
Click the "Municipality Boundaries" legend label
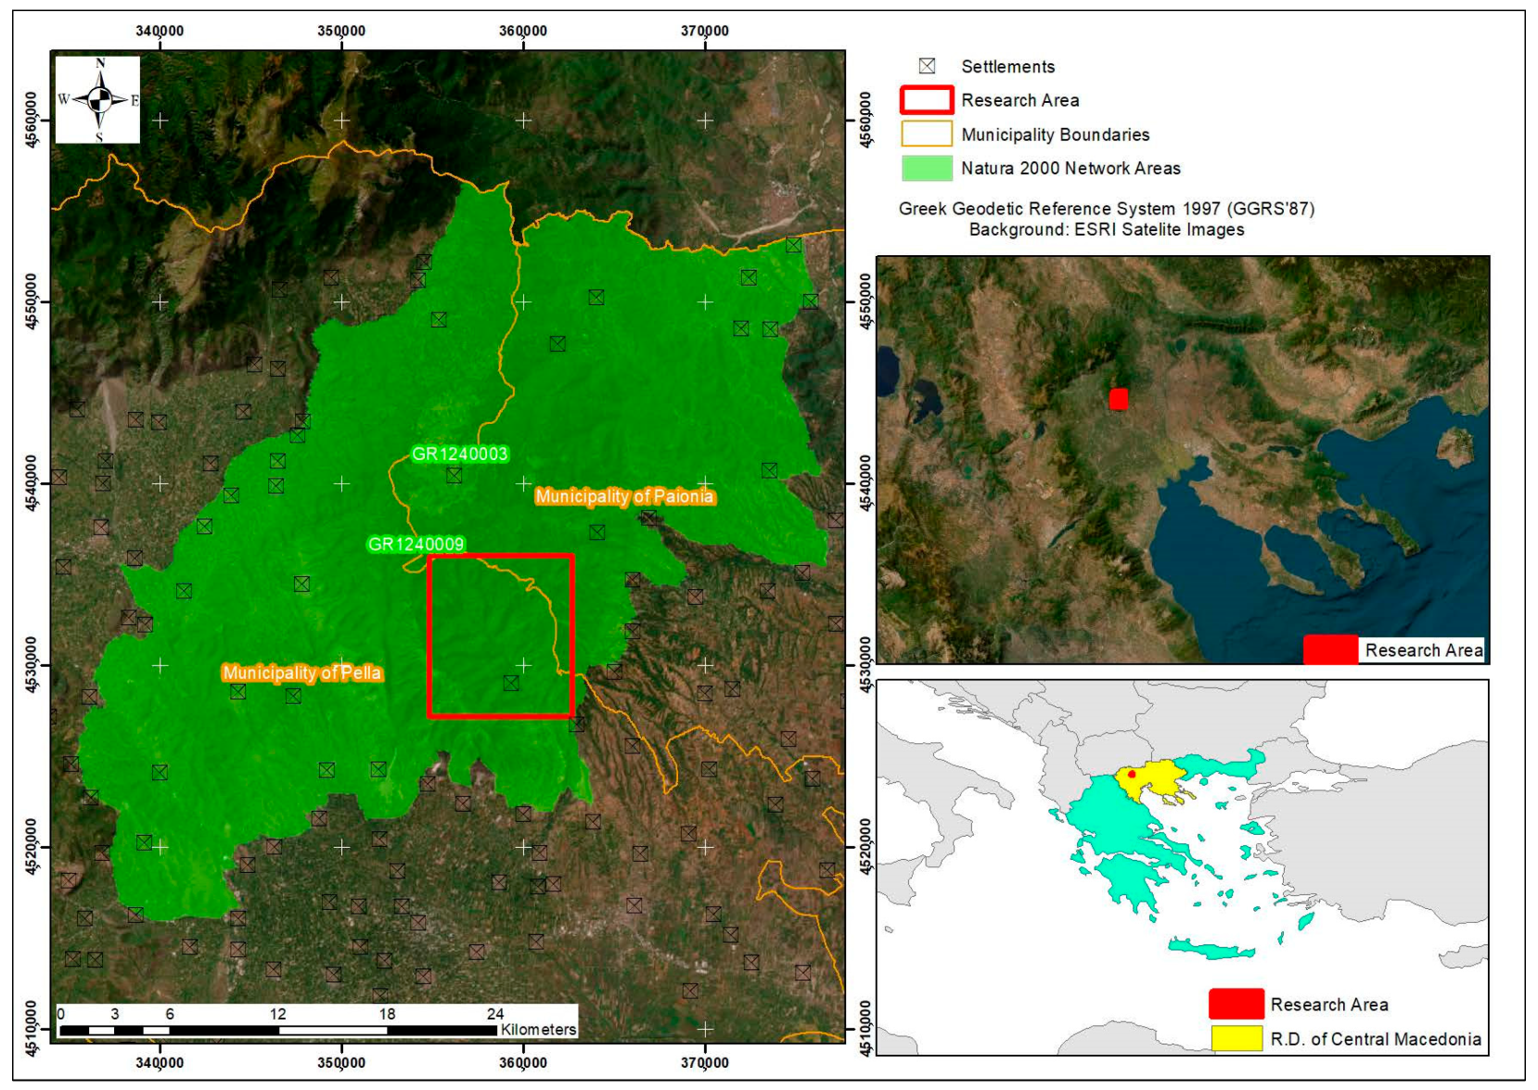tap(1055, 135)
